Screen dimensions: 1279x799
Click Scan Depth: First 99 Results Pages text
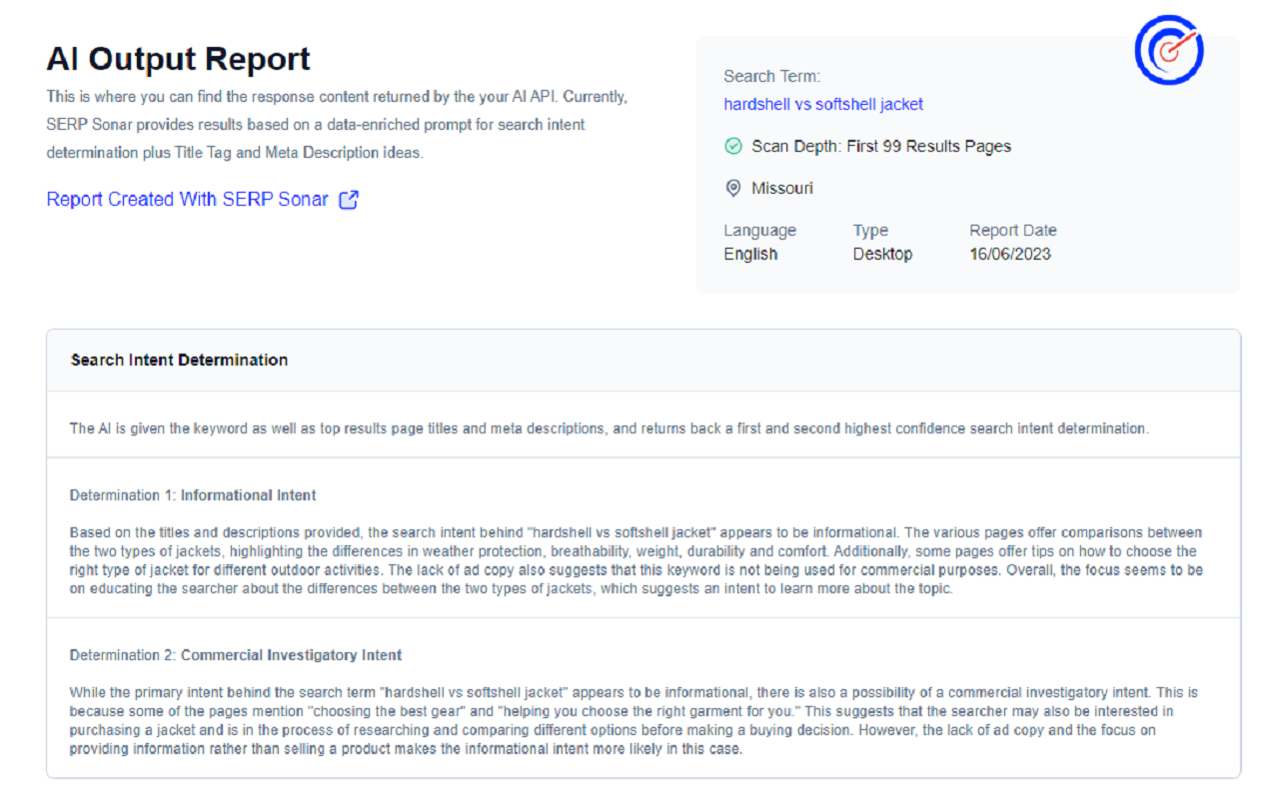(881, 147)
